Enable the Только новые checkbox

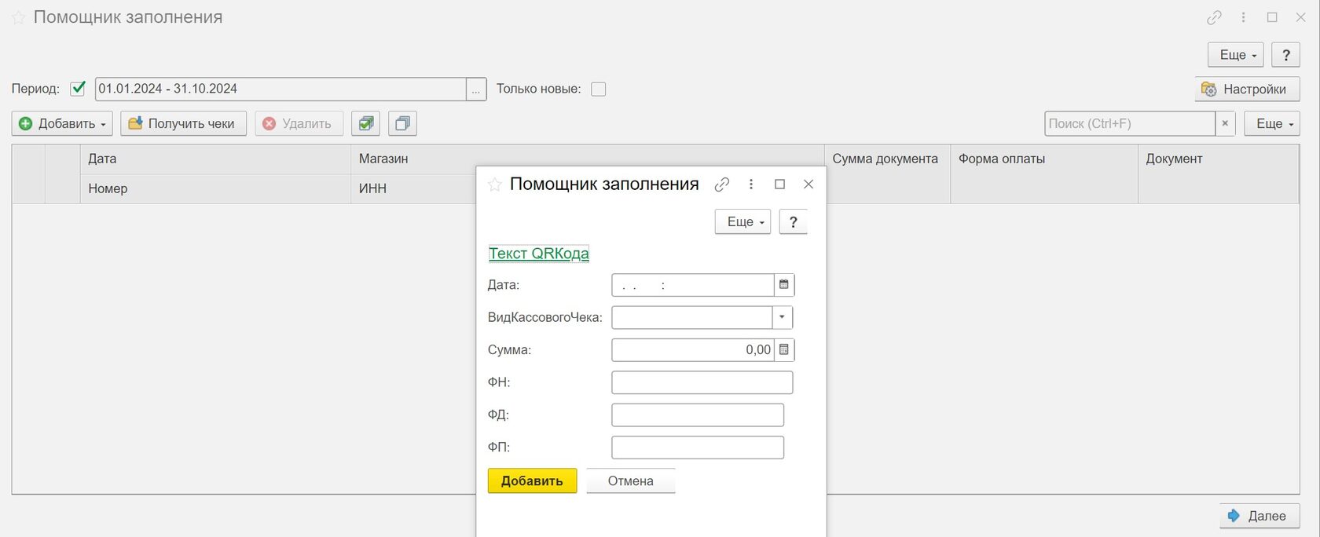pyautogui.click(x=599, y=89)
